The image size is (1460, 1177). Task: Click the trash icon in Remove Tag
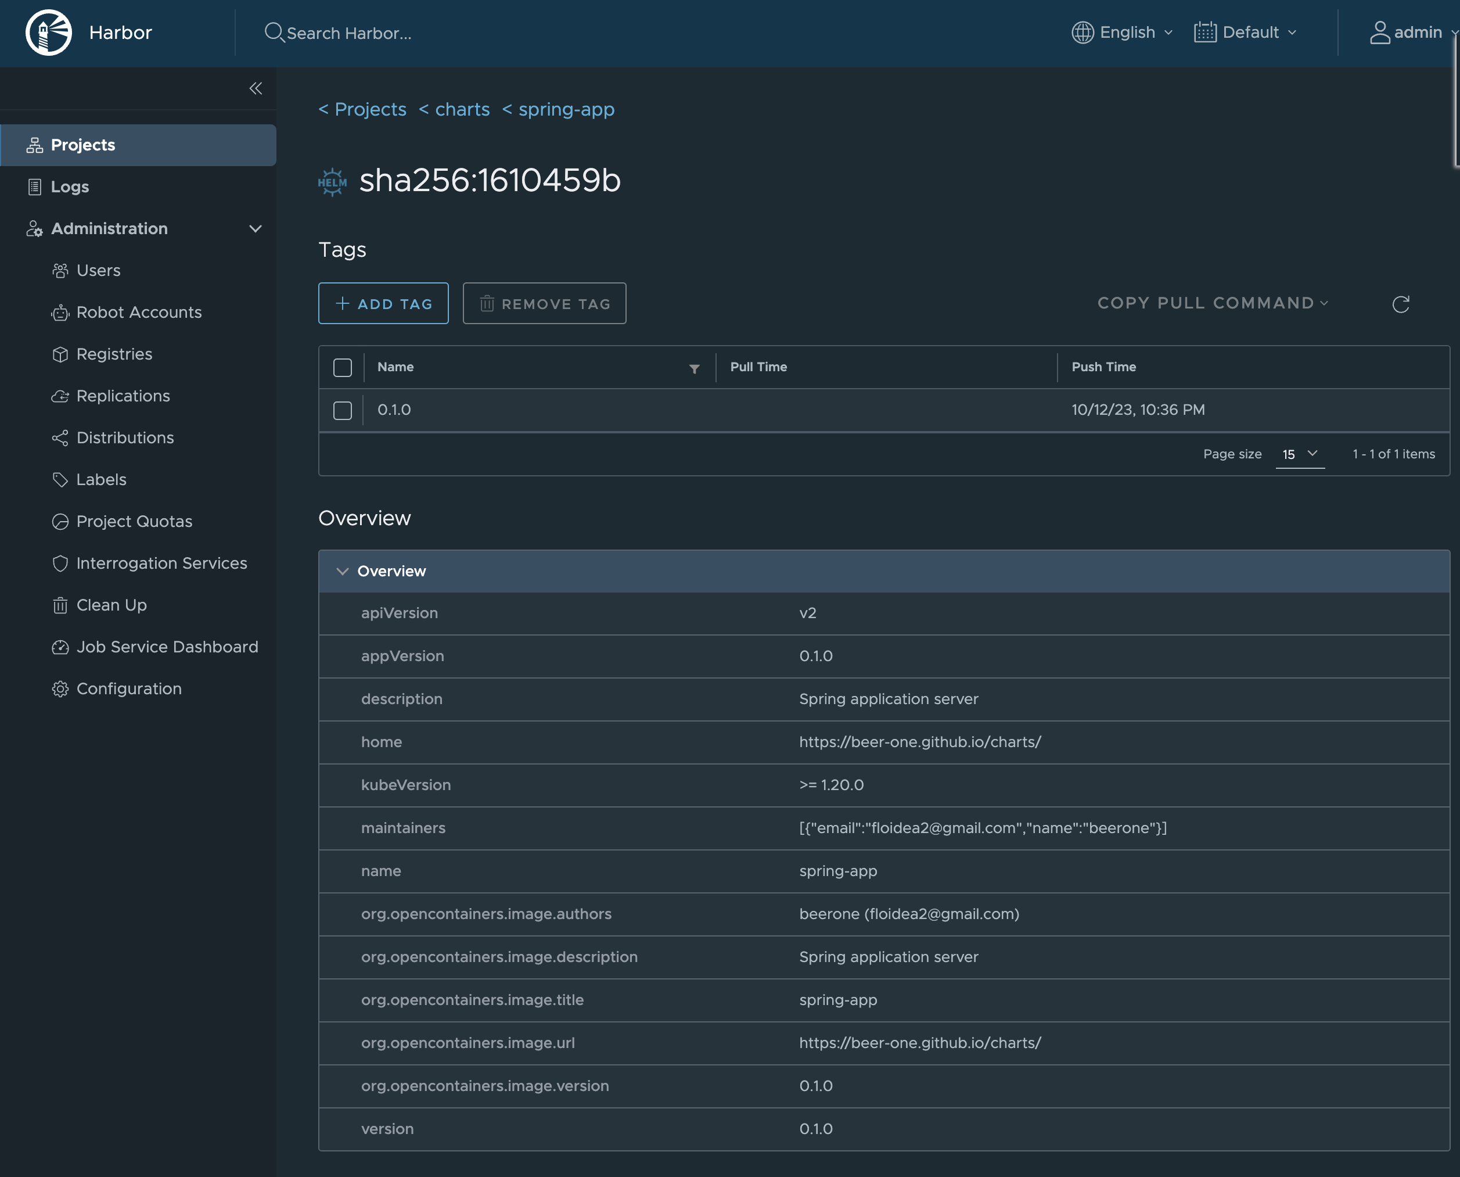[x=487, y=303]
